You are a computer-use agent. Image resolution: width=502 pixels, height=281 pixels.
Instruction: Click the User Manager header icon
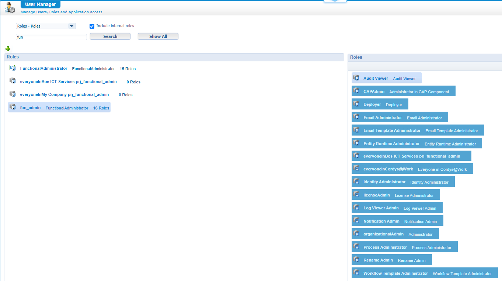point(10,7)
